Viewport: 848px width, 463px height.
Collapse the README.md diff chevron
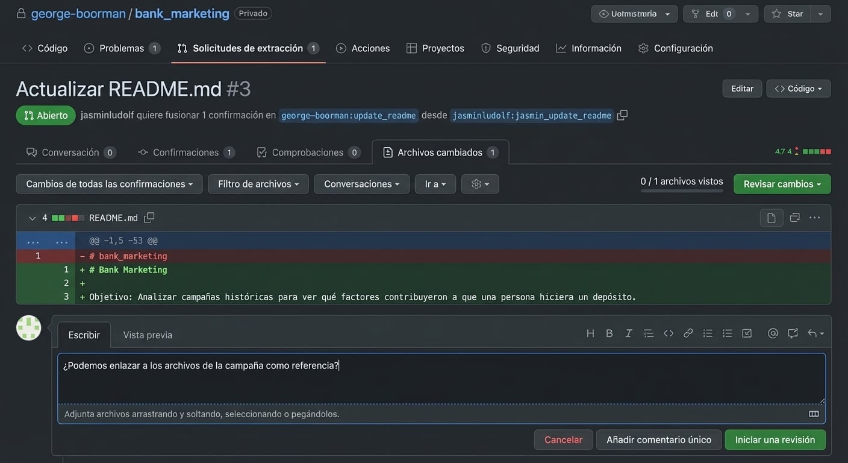(33, 218)
